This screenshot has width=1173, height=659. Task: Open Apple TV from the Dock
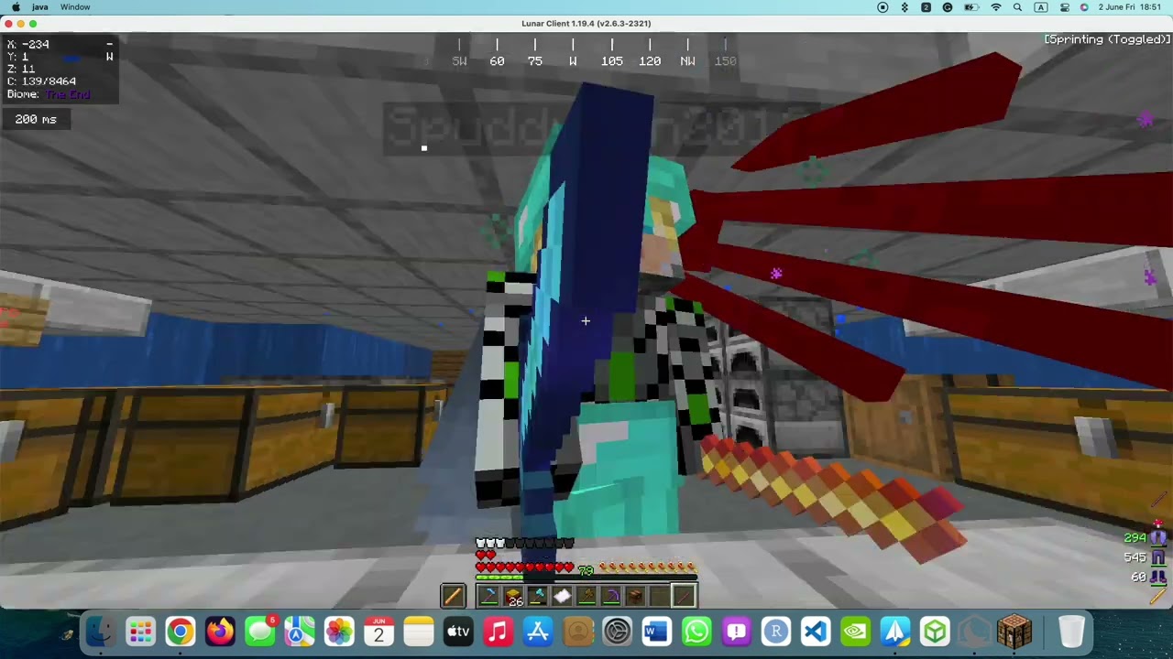pos(458,632)
